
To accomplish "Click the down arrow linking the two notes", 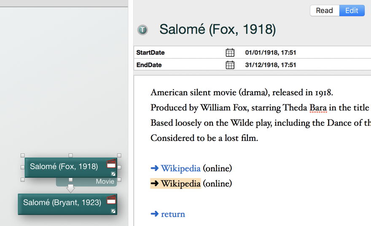I will [71, 188].
